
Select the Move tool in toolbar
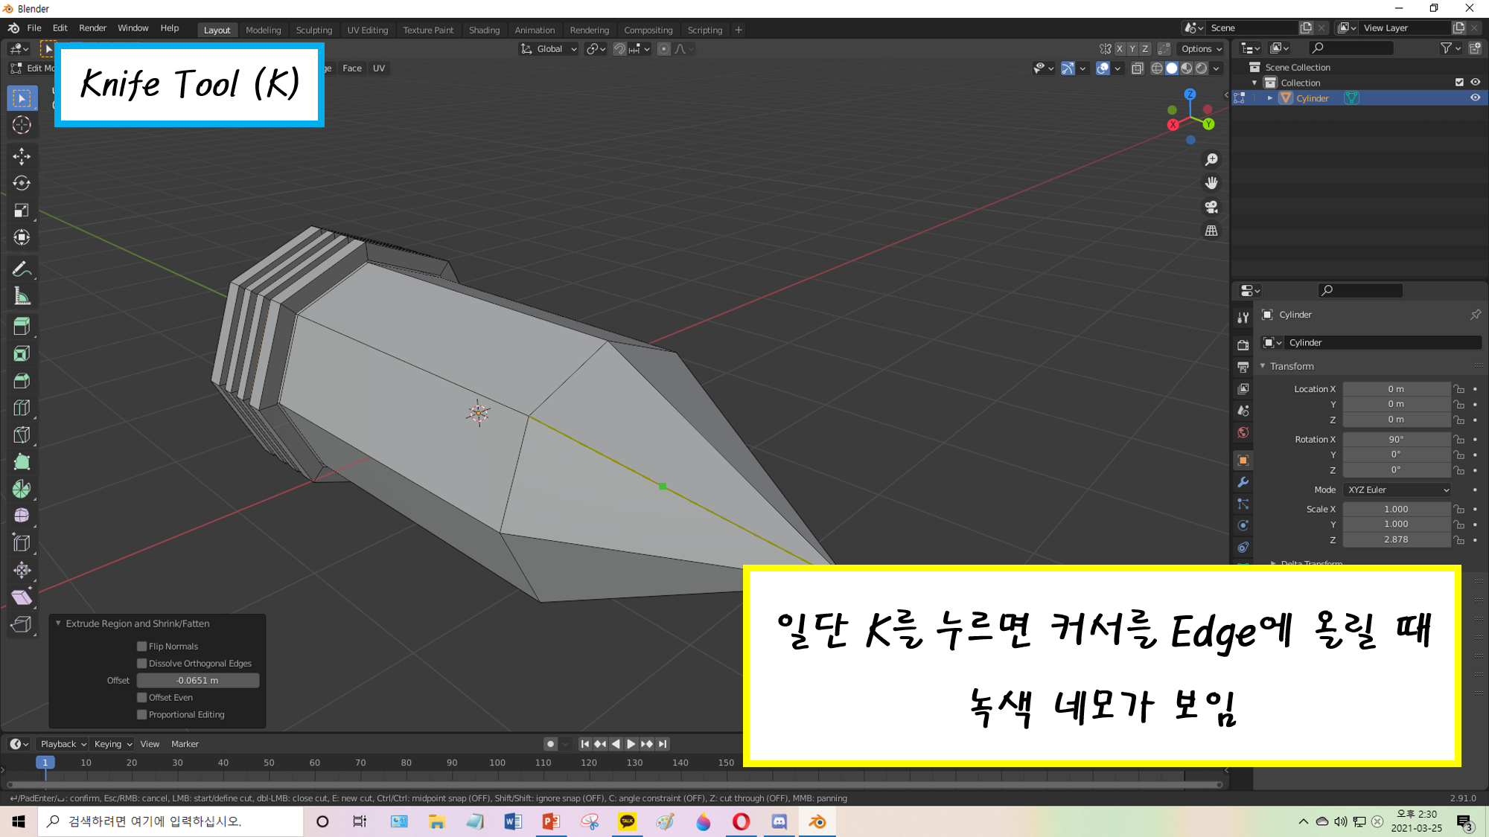(22, 155)
